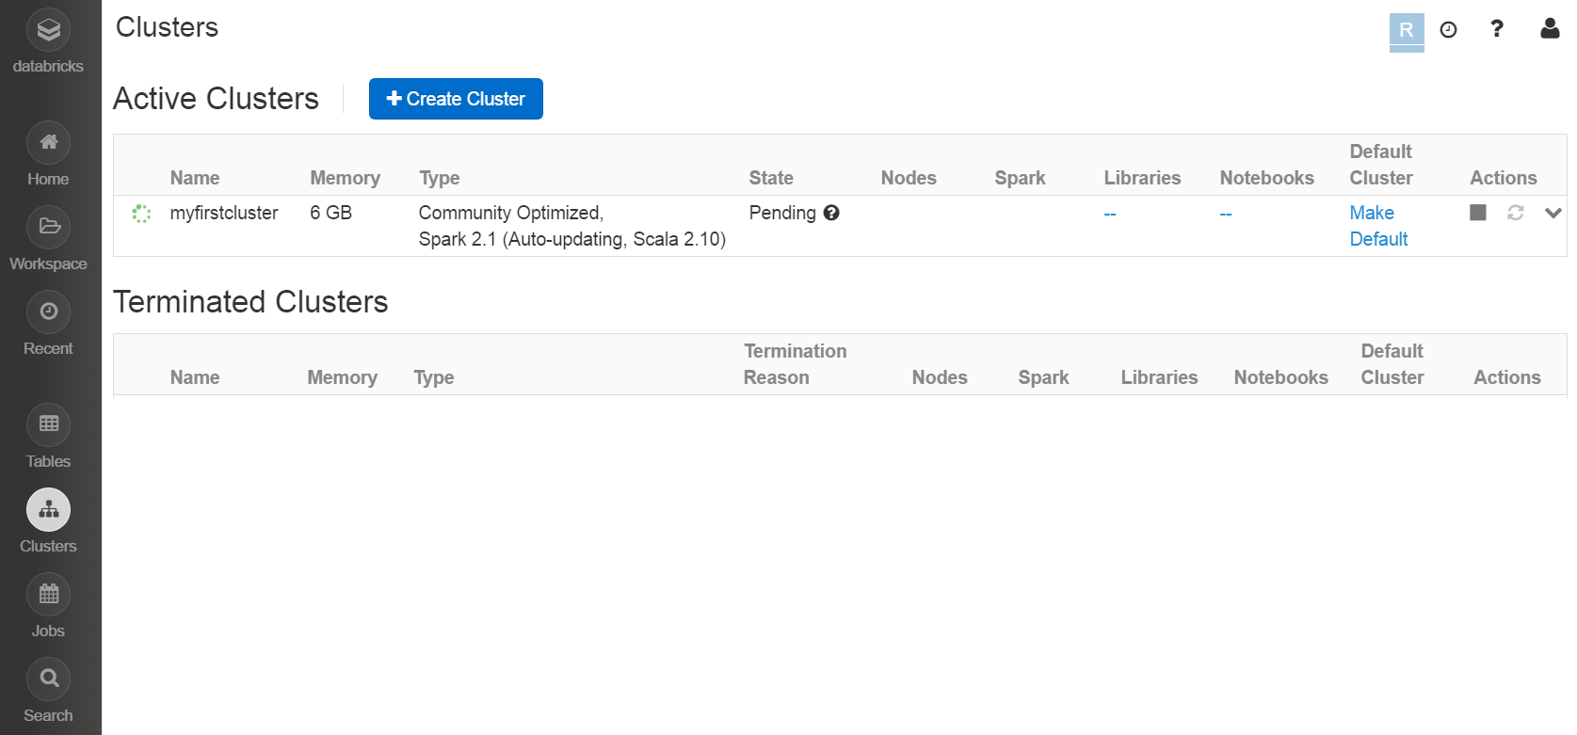Open the Workspace folder icon
This screenshot has height=735, width=1577.
pyautogui.click(x=48, y=228)
